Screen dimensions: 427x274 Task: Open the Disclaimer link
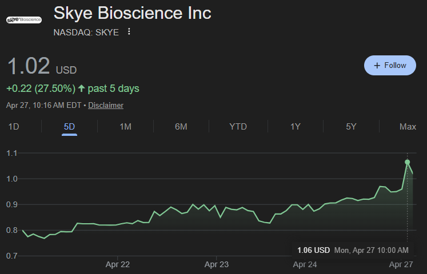coord(106,105)
